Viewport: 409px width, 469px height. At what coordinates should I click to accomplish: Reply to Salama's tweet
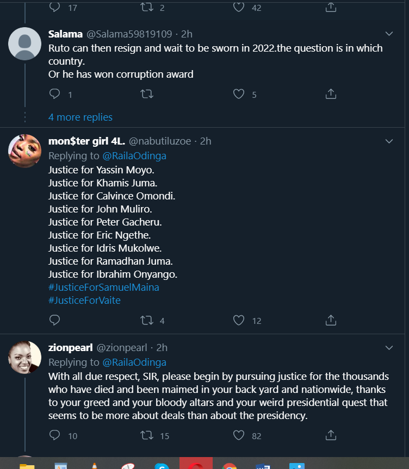tap(54, 95)
